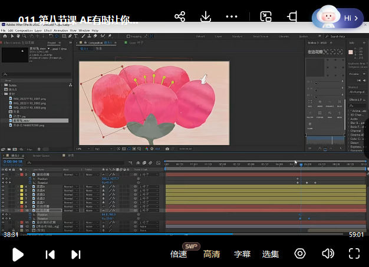Open the Animation menu in After Effects

click(60, 30)
